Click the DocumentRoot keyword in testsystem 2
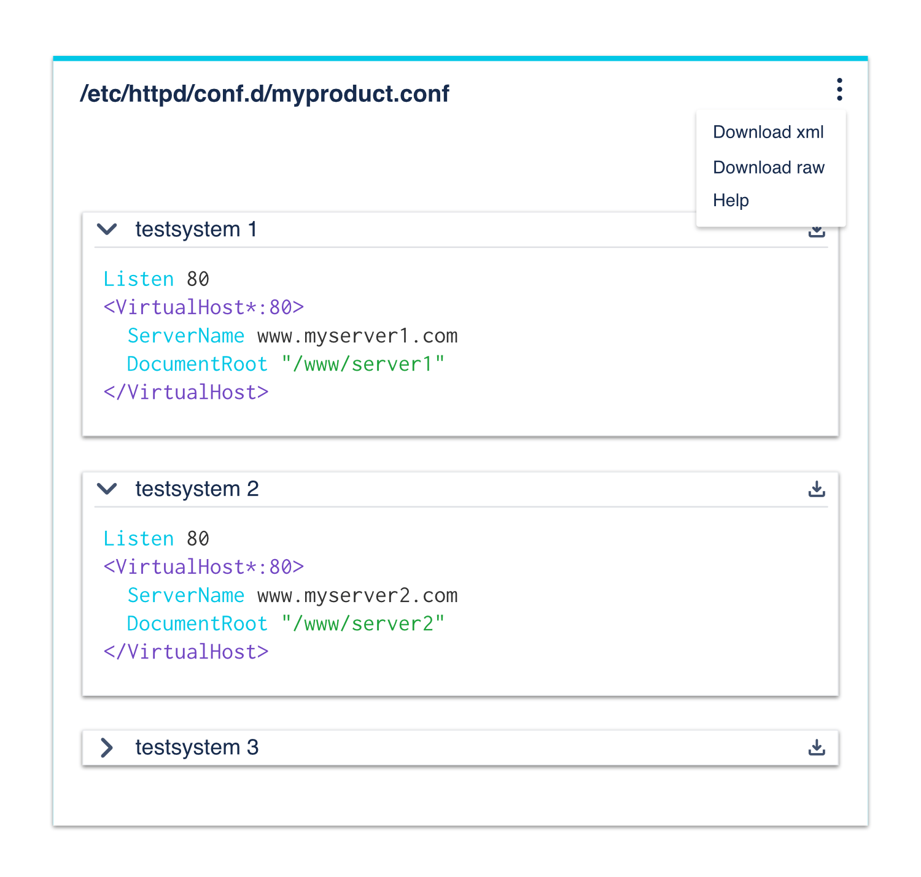Image resolution: width=921 pixels, height=877 pixels. [x=197, y=624]
